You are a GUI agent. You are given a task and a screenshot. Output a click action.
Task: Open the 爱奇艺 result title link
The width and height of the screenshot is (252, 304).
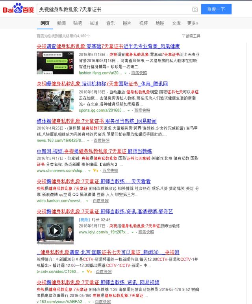[x=105, y=211]
